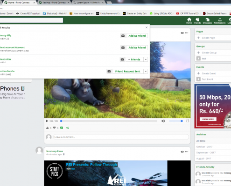Click Friend Request Sent button
The width and height of the screenshot is (231, 186).
click(x=128, y=71)
